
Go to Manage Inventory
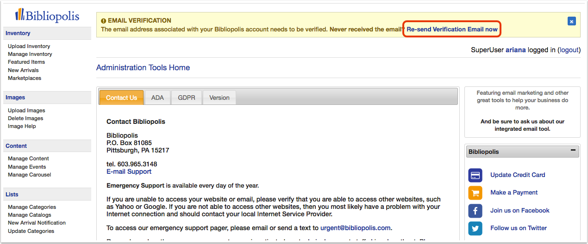30,54
